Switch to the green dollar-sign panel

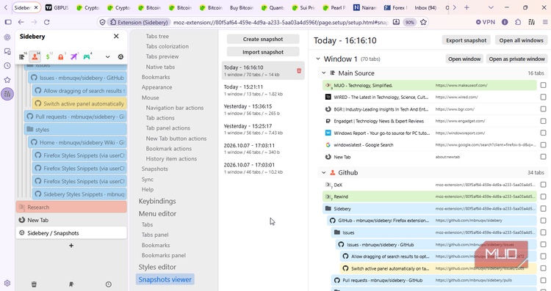click(48, 56)
